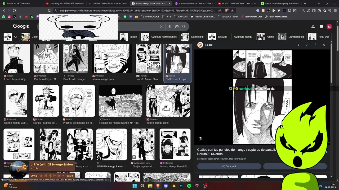The width and height of the screenshot is (339, 190).
Task: Launch Blender from the taskbar
Action: 173,186
